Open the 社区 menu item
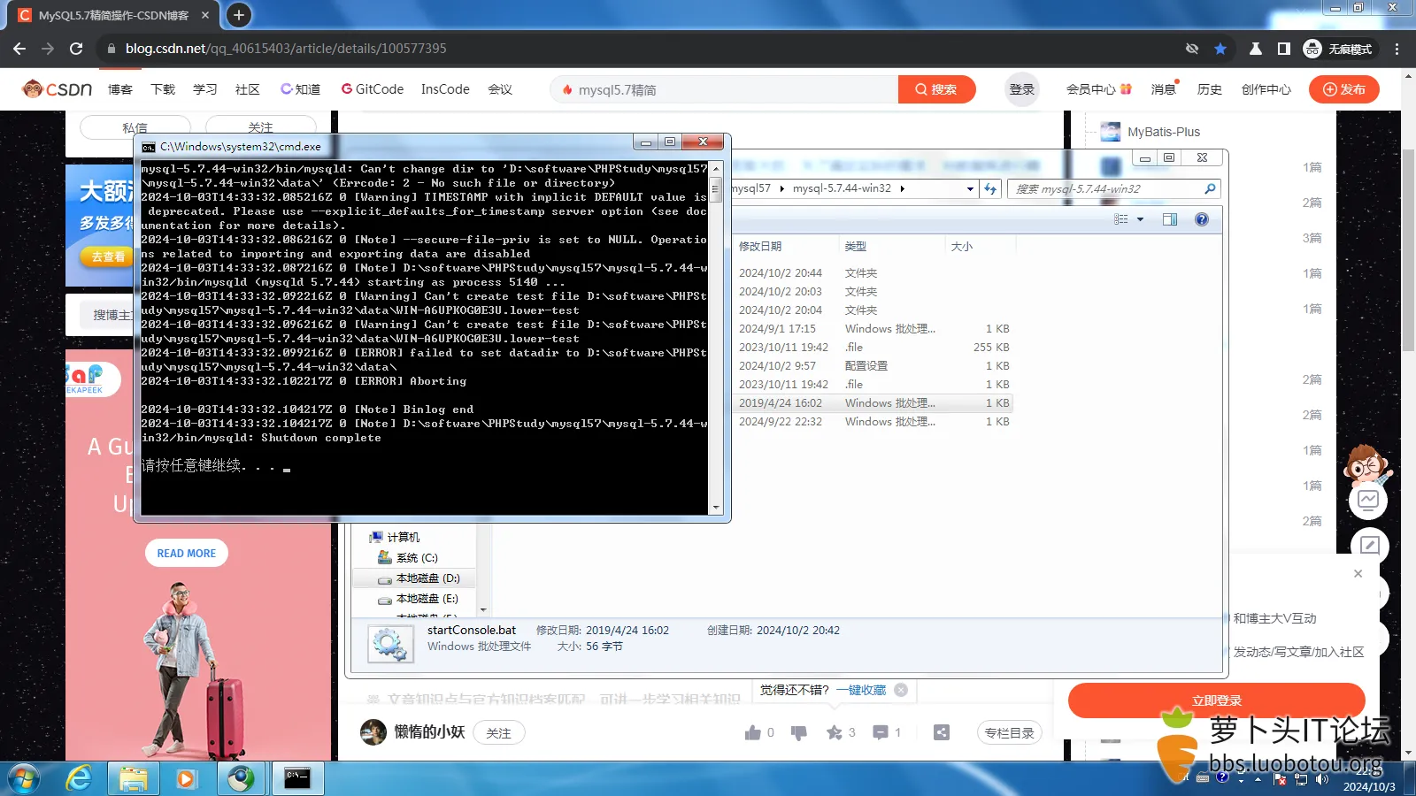The height and width of the screenshot is (796, 1416). (x=248, y=89)
